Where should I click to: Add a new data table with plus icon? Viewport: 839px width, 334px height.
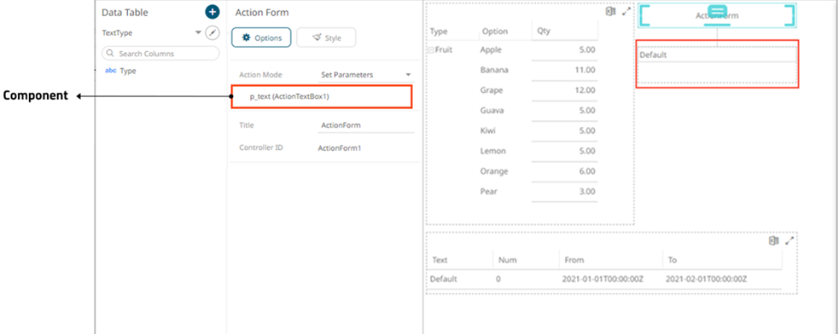213,12
